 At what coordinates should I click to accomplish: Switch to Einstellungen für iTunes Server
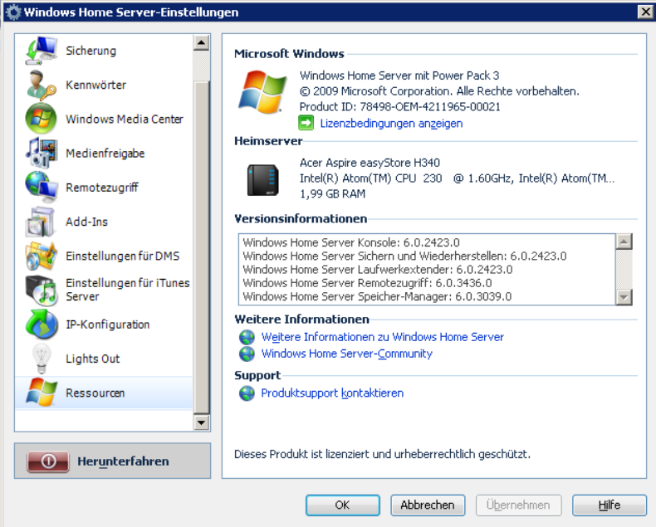pos(127,290)
